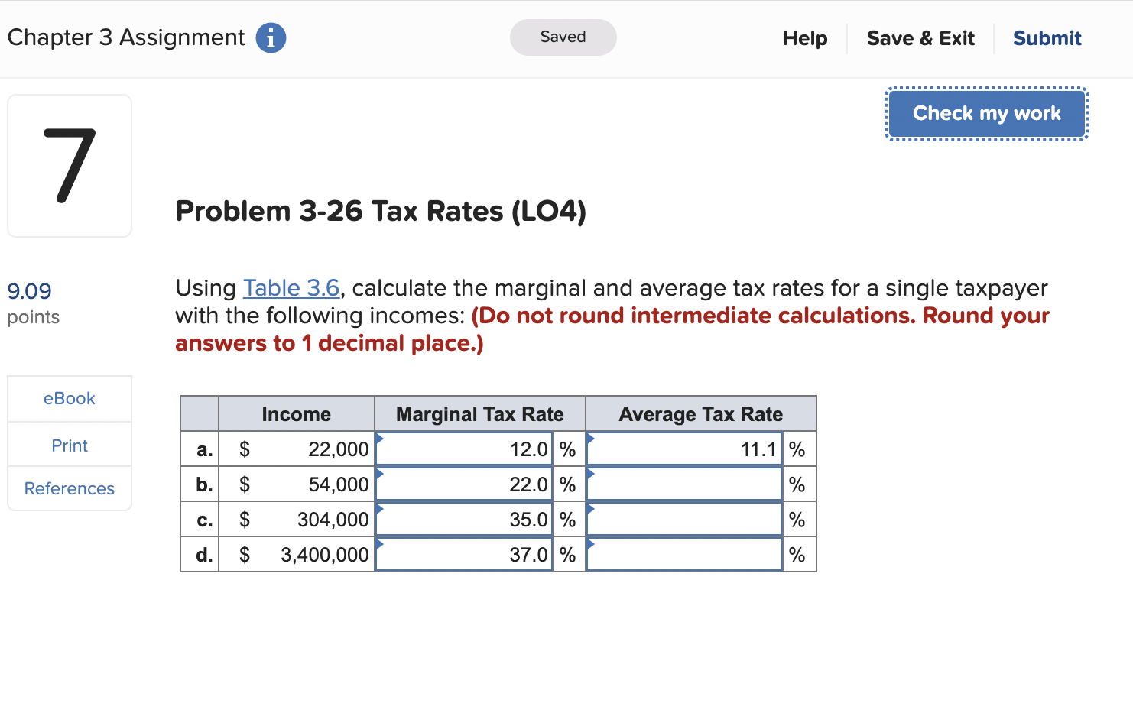Image resolution: width=1133 pixels, height=716 pixels.
Task: Open the Table 3.6 reference
Action: coord(291,288)
